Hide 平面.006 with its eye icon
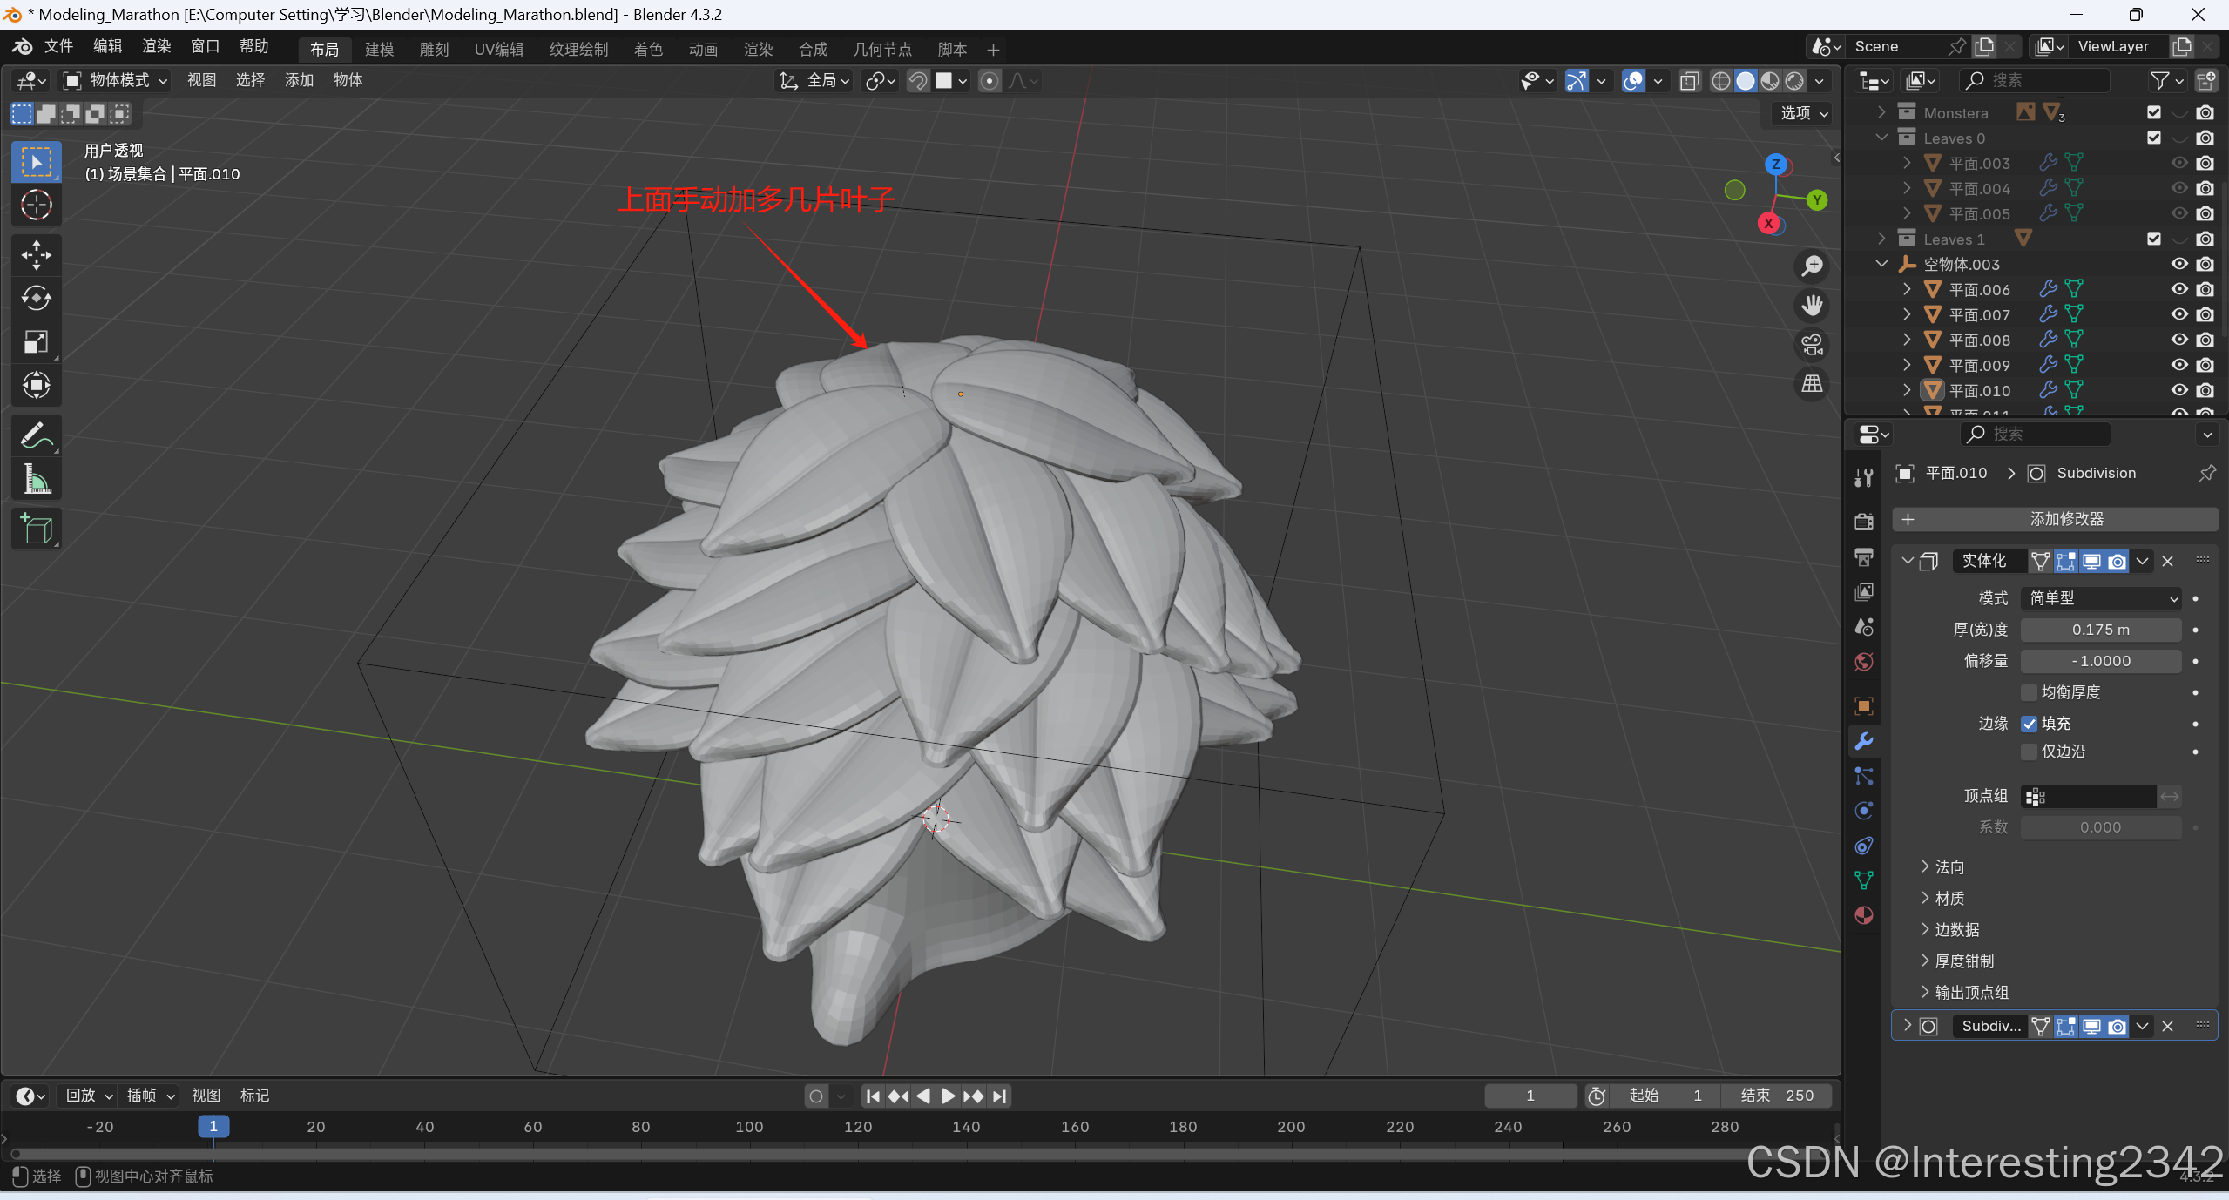This screenshot has width=2229, height=1200. (x=2179, y=289)
